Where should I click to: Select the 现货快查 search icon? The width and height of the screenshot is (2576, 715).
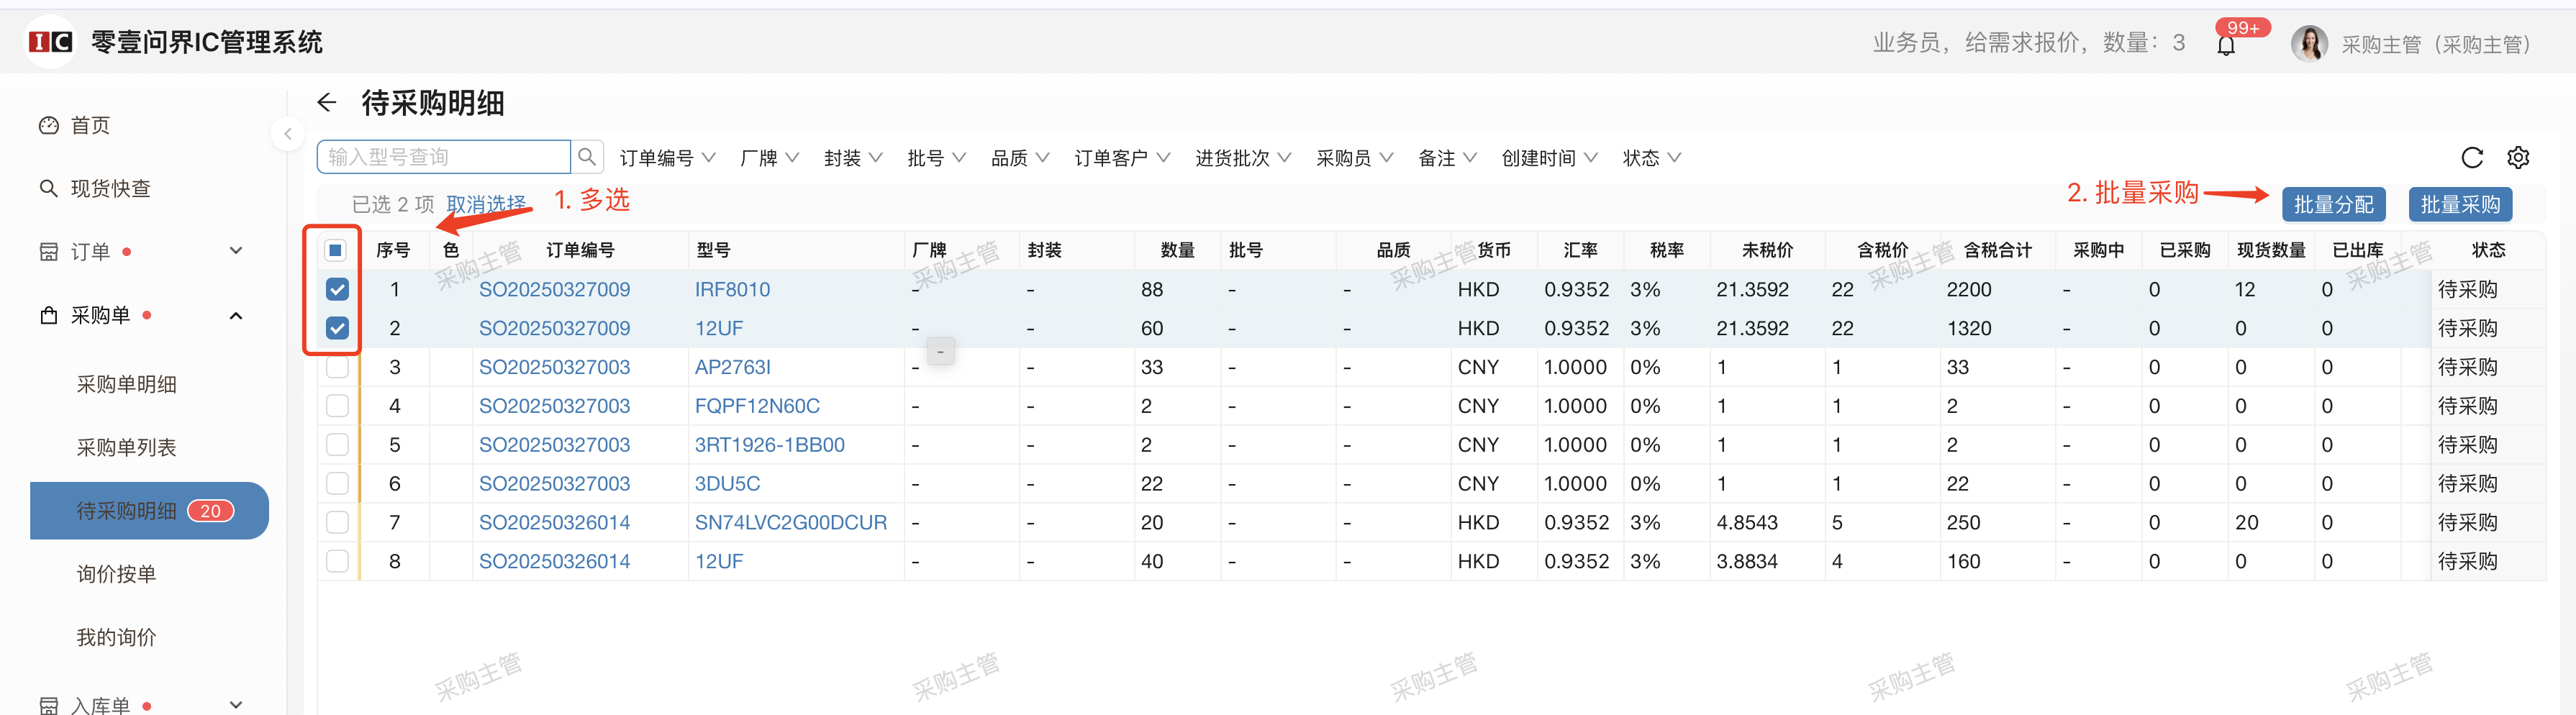click(x=48, y=187)
